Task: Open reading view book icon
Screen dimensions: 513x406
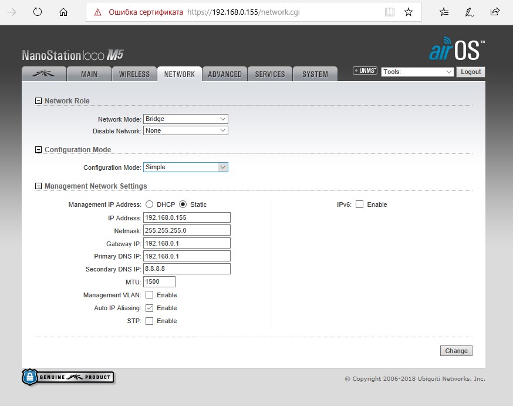Action: click(389, 12)
